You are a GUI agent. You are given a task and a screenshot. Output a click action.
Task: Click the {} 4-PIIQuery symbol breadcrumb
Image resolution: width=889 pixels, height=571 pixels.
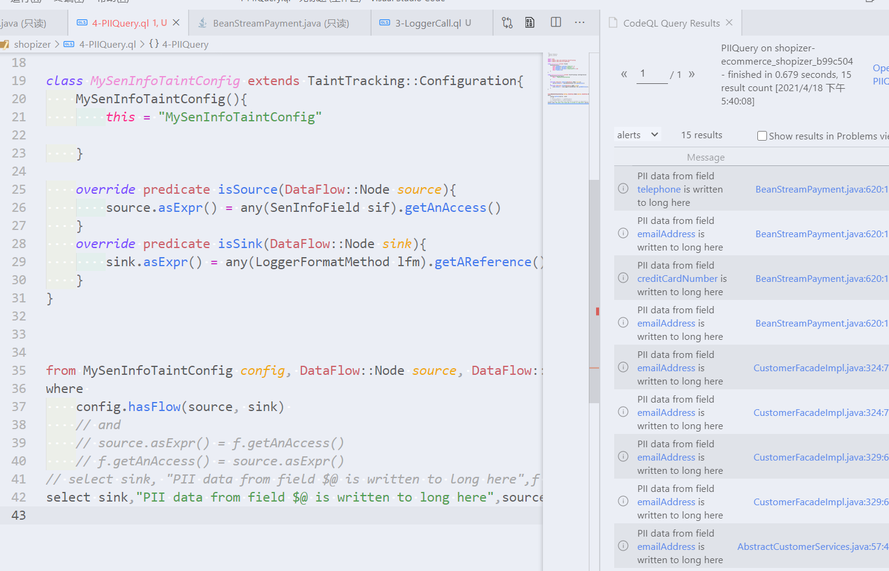(179, 44)
